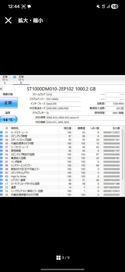
Task: Tap the 9 / 9 page indicator
Action: 66,258
